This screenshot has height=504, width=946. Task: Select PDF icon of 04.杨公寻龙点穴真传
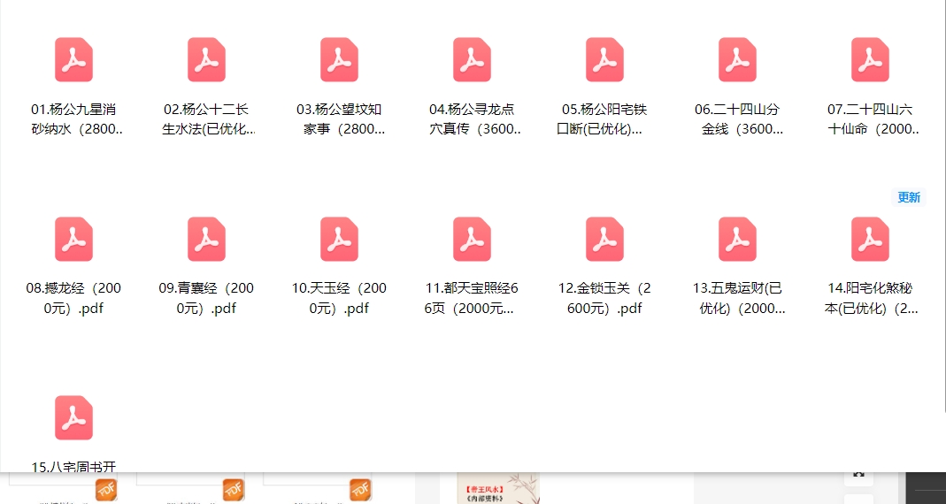[x=472, y=60]
